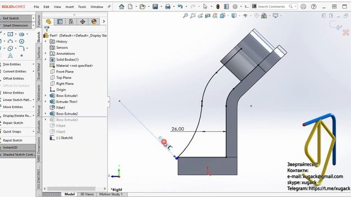351x197 pixels.
Task: Click Zoom to Fit magnifier icon
Action: tap(185, 16)
